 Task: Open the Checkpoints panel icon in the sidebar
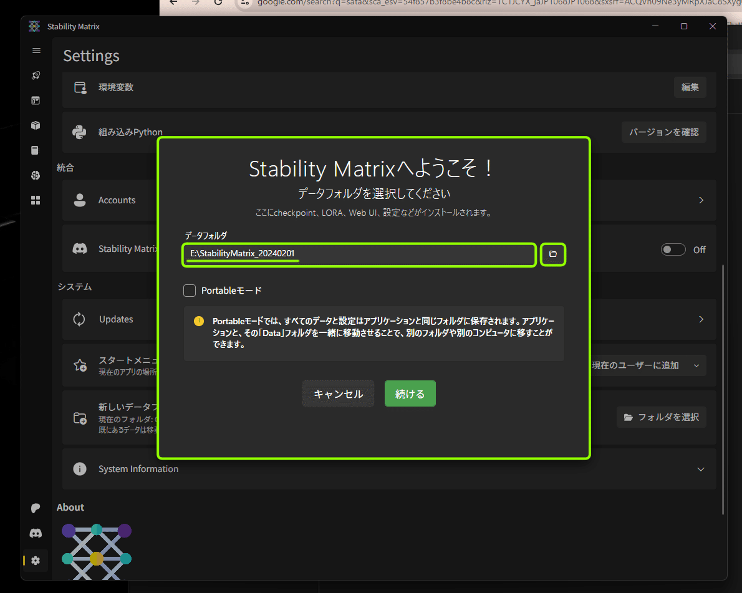(36, 150)
